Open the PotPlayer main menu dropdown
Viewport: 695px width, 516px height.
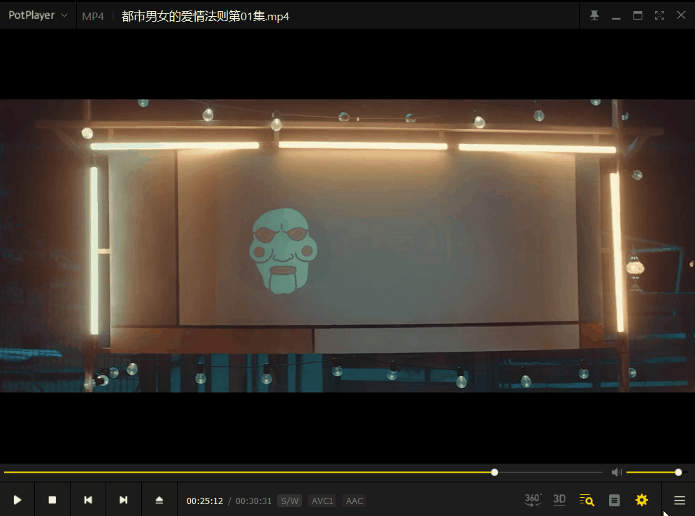tap(38, 15)
